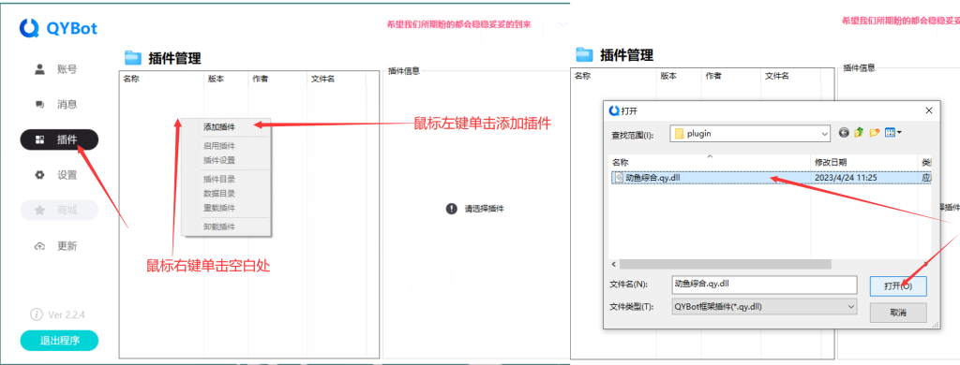Choose 插件目录 in the context menu
This screenshot has width=960, height=365.
point(219,179)
